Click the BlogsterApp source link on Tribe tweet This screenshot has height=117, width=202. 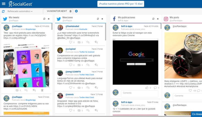(31, 29)
